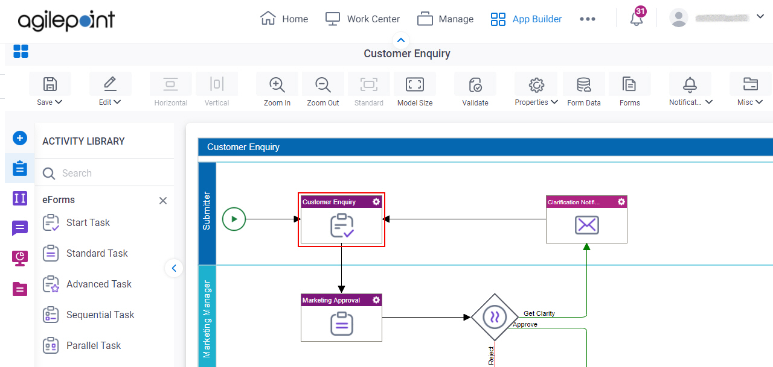Click the agilepoint logo
Screen dimensions: 773x367
pos(66,20)
